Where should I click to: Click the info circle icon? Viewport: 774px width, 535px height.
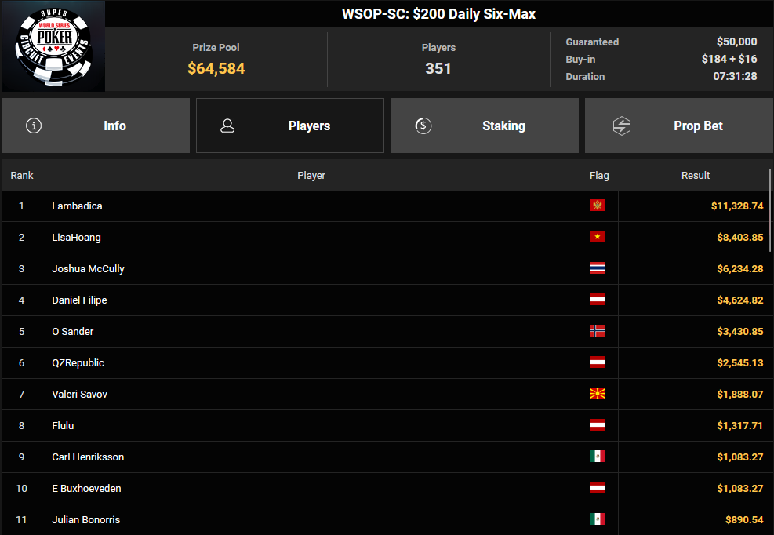34,126
